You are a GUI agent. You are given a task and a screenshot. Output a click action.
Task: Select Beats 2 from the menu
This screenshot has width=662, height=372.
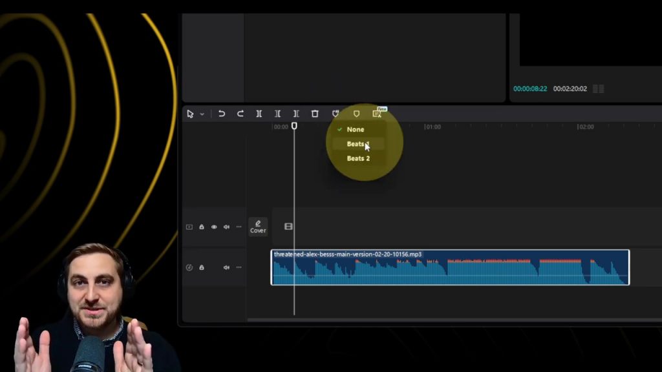358,158
